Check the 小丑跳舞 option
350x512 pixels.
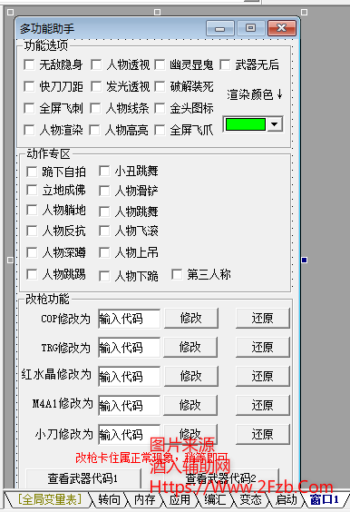pyautogui.click(x=104, y=171)
